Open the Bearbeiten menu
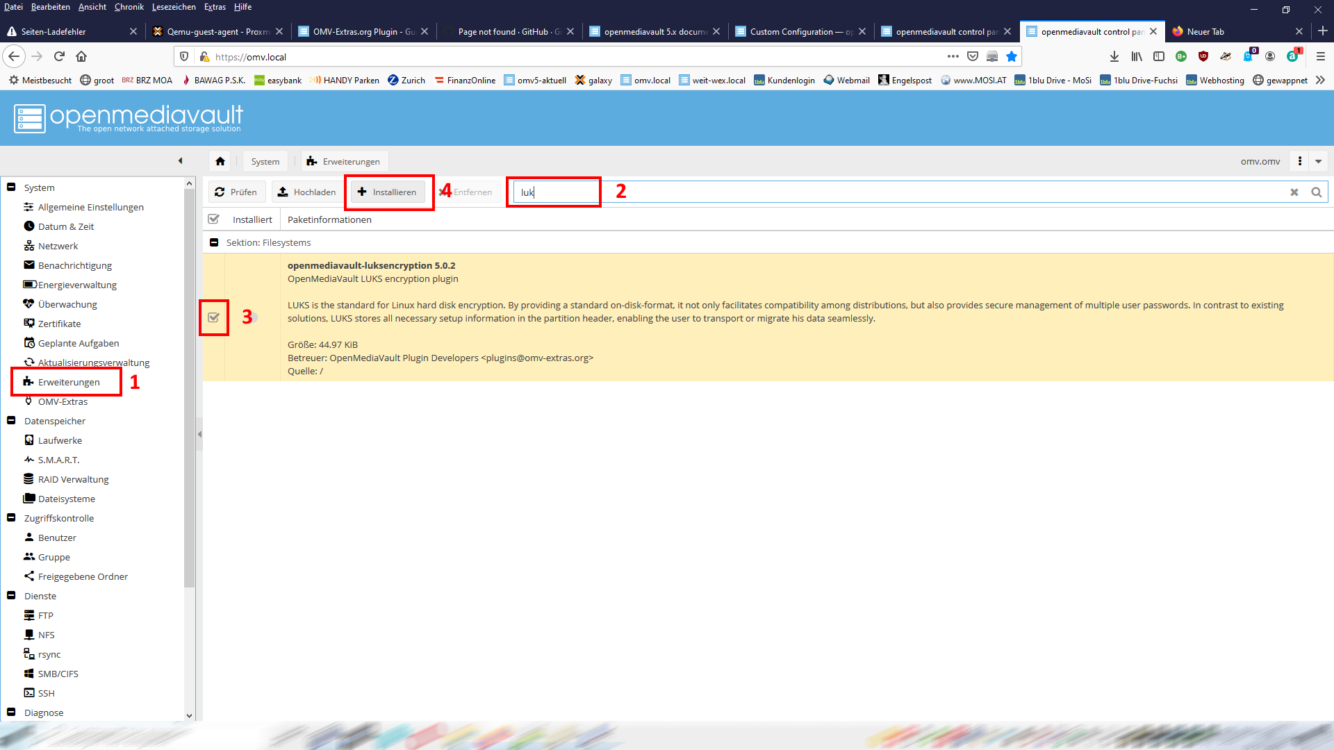 tap(50, 7)
